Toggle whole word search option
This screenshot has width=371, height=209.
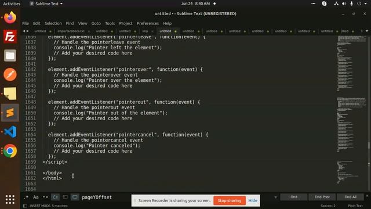pos(45,197)
